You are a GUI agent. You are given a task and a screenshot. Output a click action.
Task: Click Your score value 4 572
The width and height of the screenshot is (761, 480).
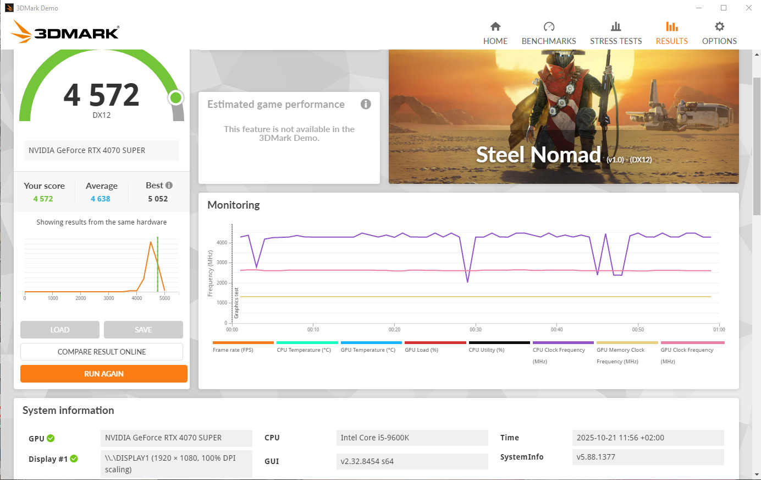pos(43,199)
